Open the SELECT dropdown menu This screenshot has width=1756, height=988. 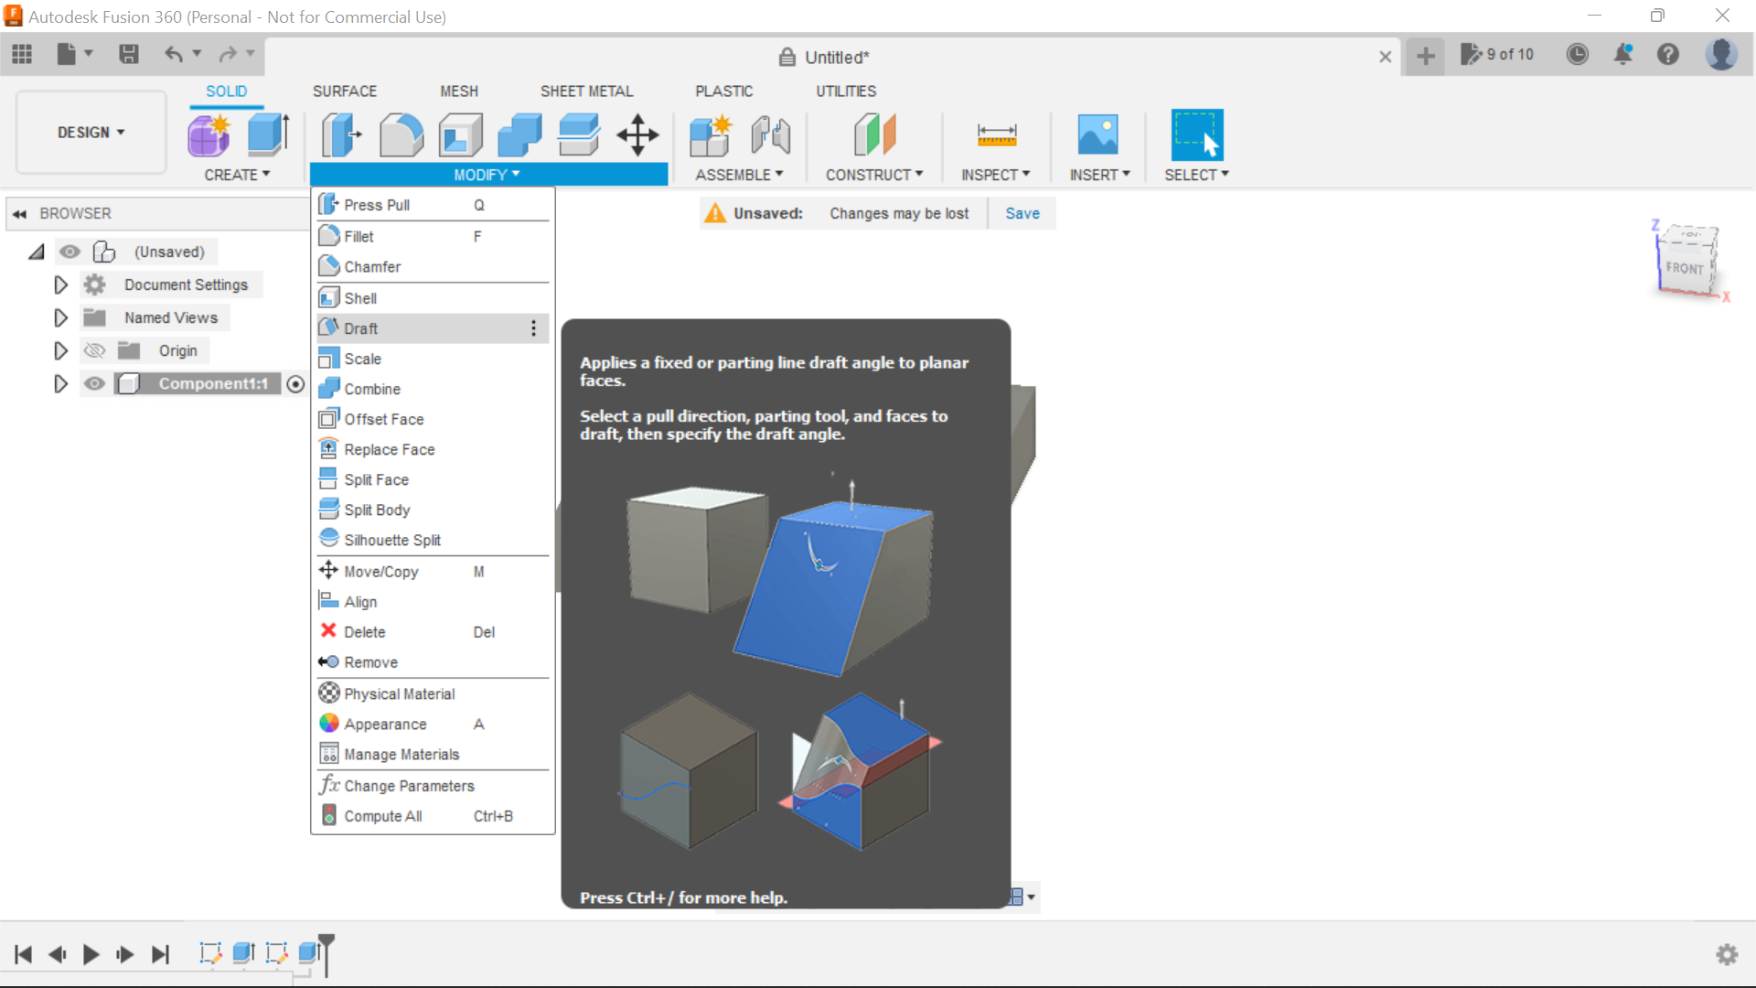click(1196, 175)
